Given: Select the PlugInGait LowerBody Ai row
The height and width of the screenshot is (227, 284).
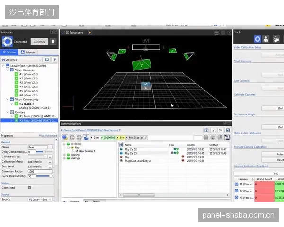Looking at the screenshot, I should pyautogui.click(x=174, y=161).
